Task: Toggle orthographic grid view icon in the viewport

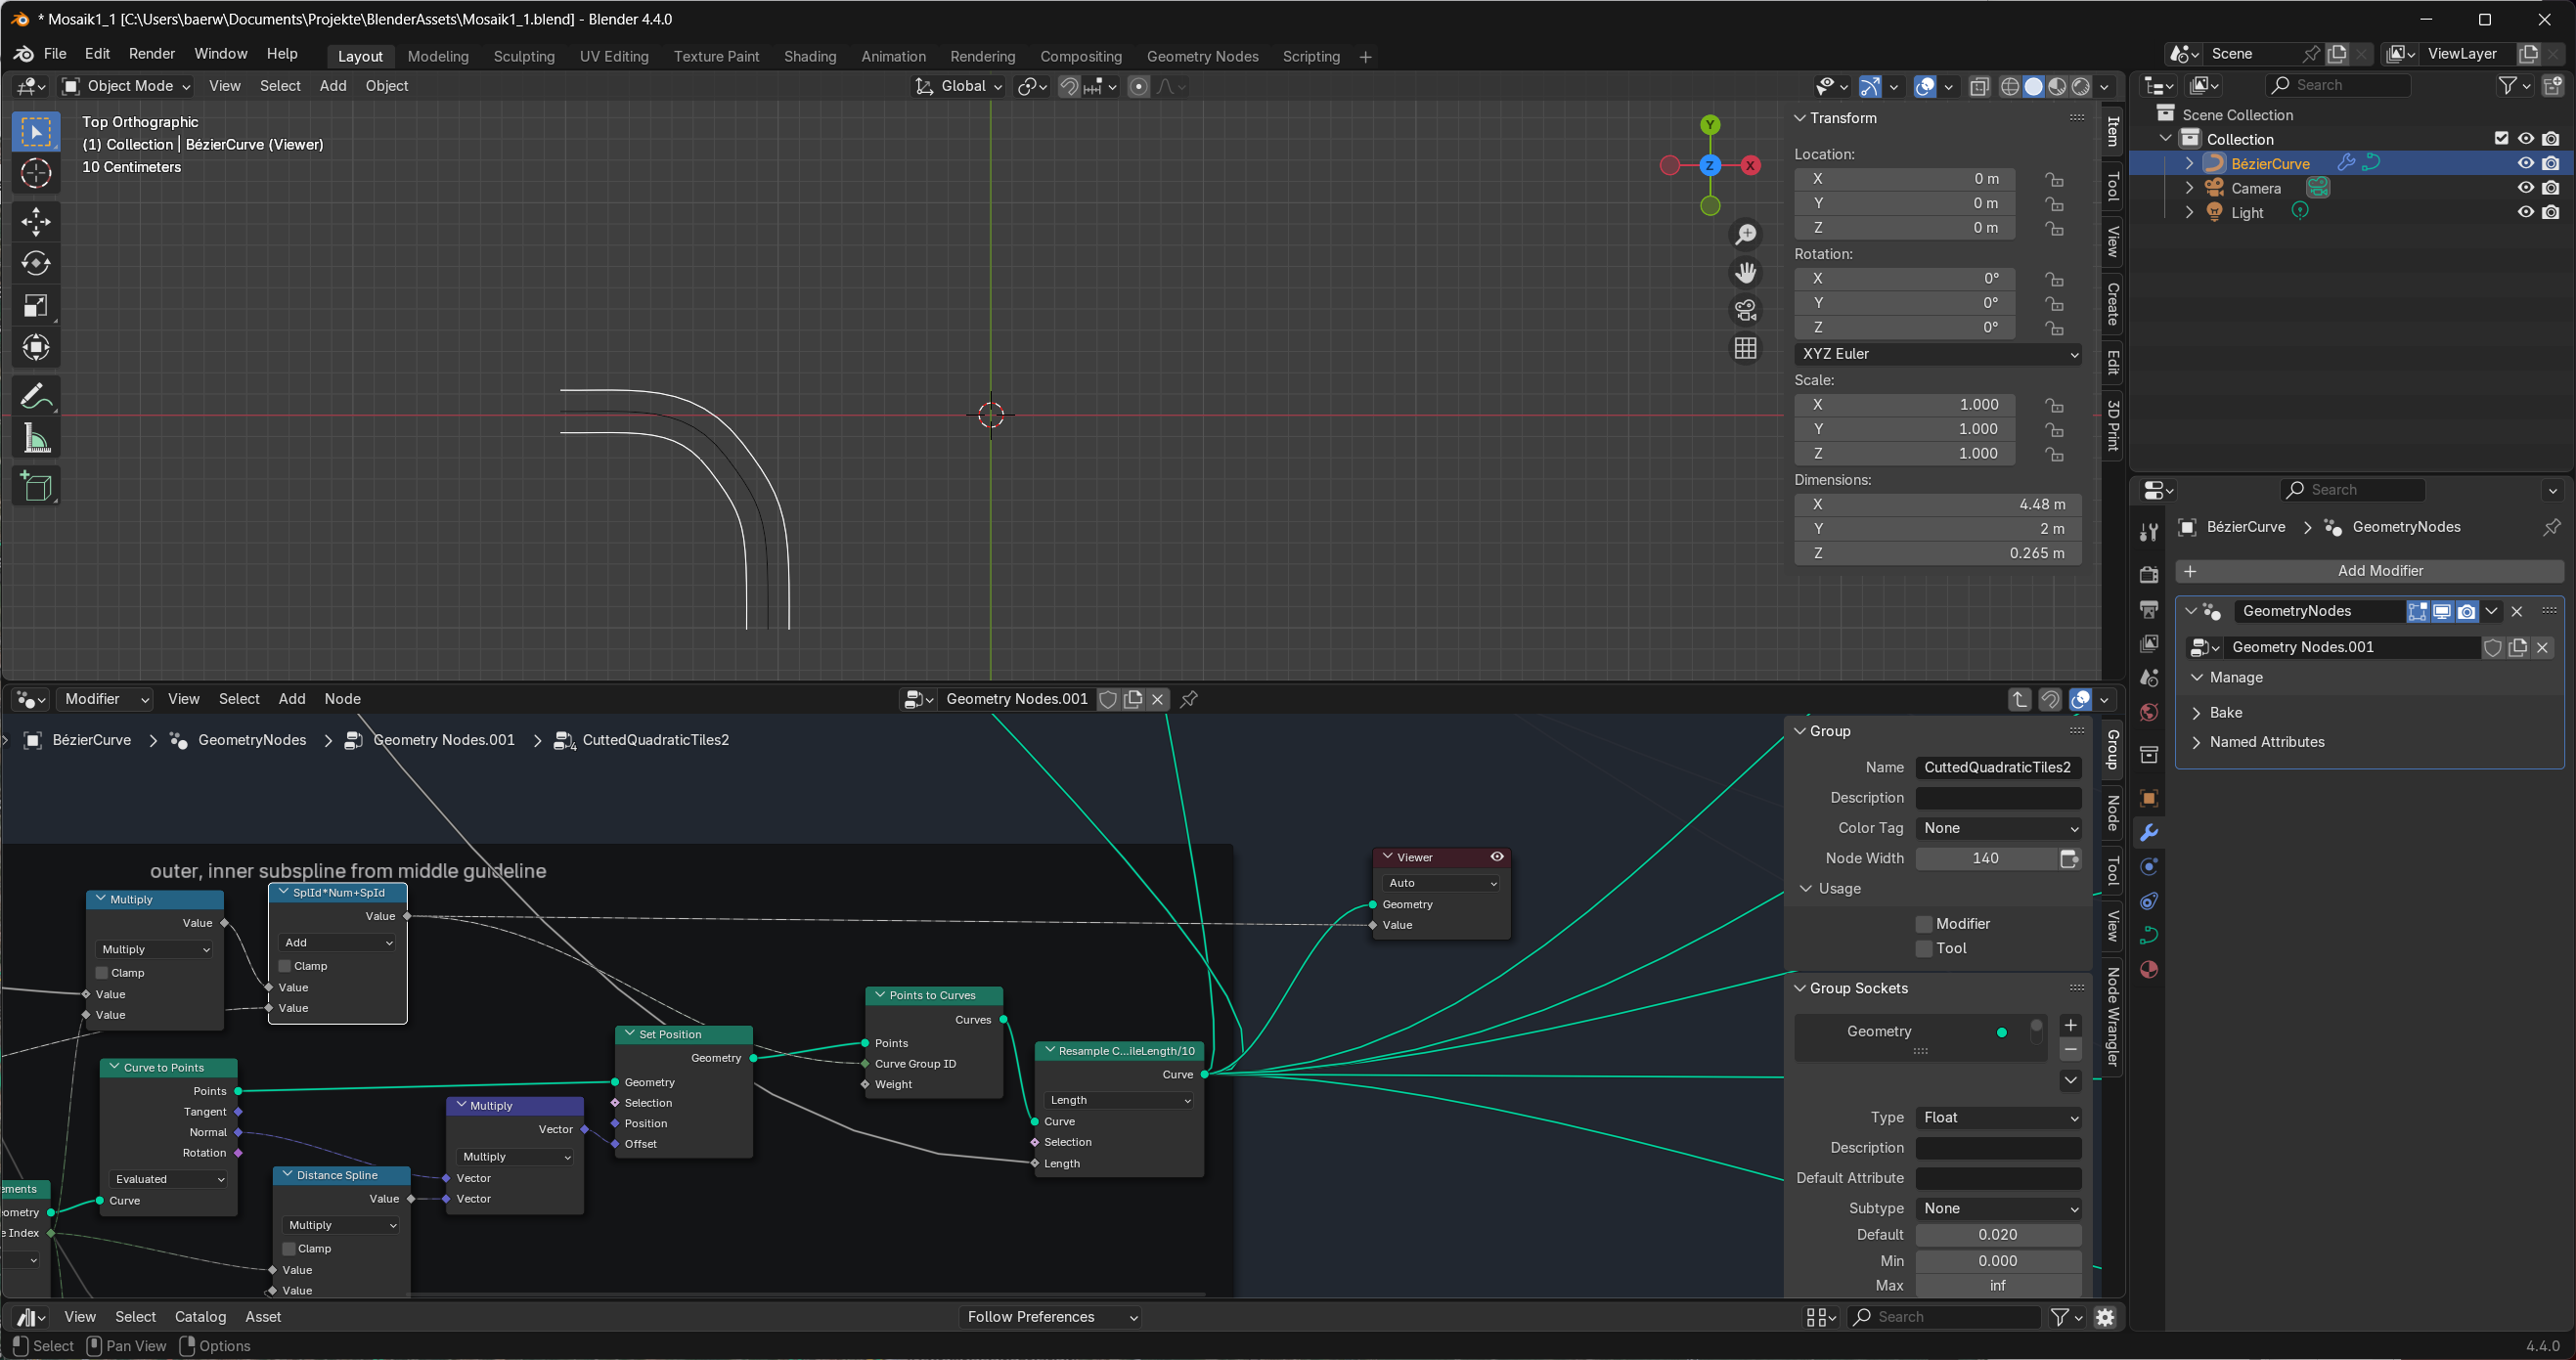Action: point(1745,348)
